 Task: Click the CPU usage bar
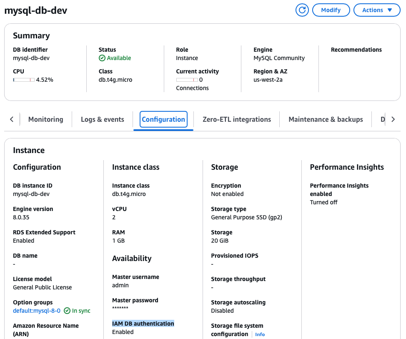pyautogui.click(x=24, y=80)
